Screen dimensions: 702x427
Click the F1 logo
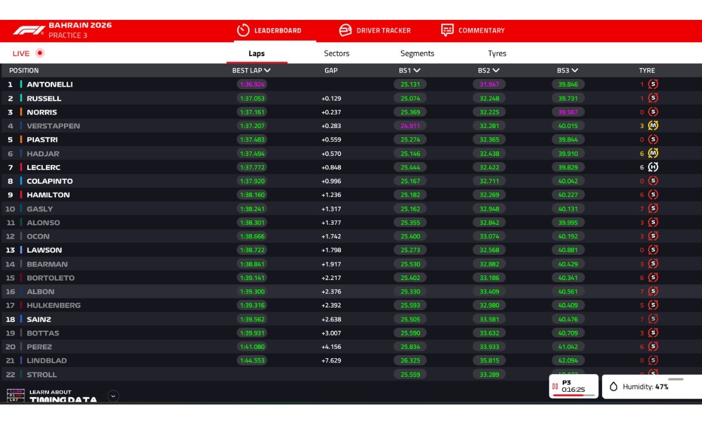(28, 30)
